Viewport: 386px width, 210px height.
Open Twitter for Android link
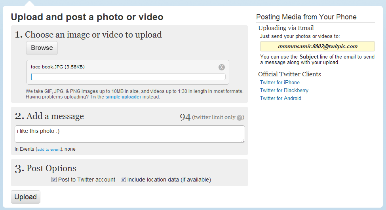[x=281, y=98]
